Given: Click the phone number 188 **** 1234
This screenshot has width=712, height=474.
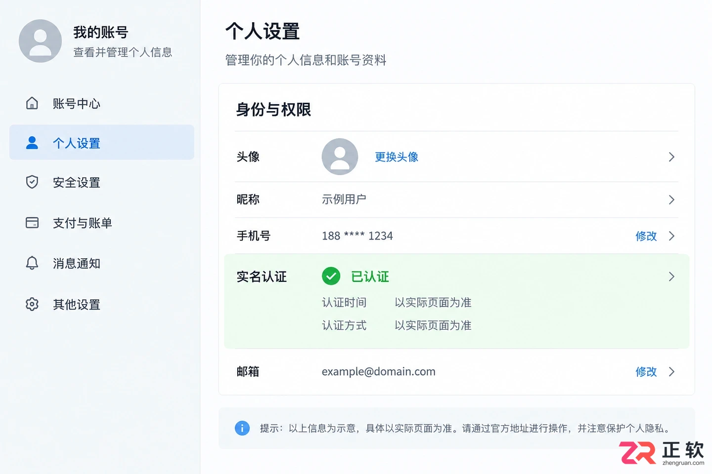Looking at the screenshot, I should tap(357, 236).
